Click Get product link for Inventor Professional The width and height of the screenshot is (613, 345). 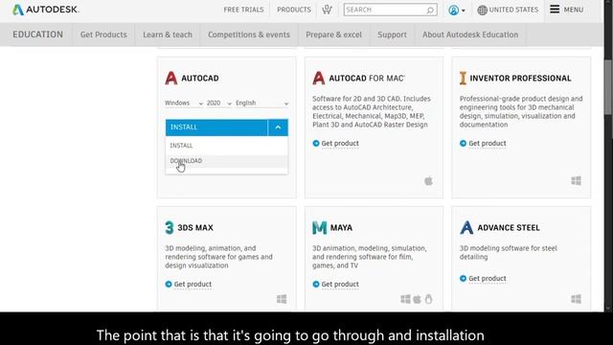[488, 143]
